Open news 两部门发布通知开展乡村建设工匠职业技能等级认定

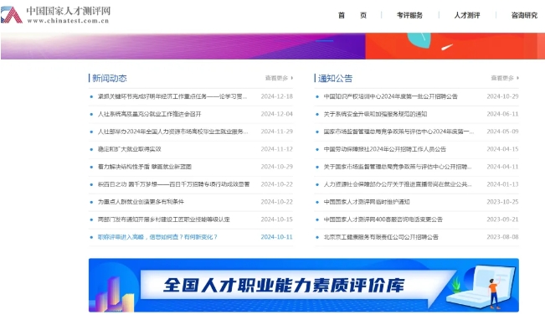[x=164, y=219]
